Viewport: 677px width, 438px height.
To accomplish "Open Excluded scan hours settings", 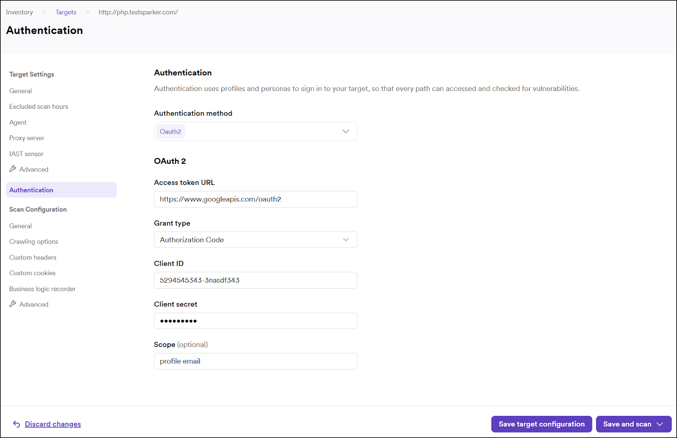I will click(x=39, y=106).
